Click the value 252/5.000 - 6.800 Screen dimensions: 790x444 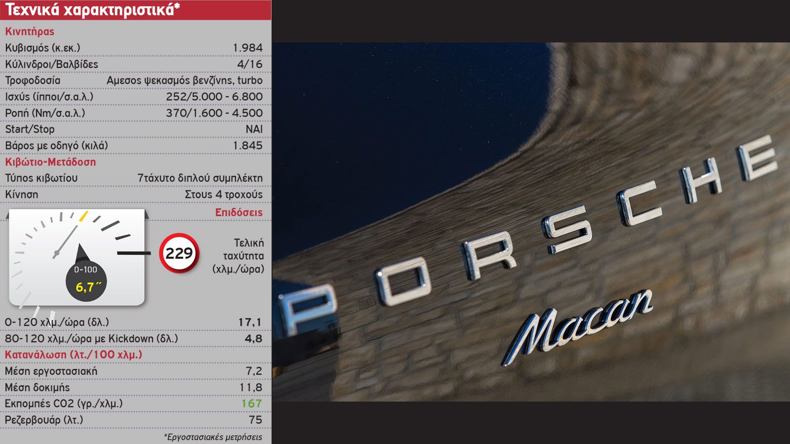(214, 97)
